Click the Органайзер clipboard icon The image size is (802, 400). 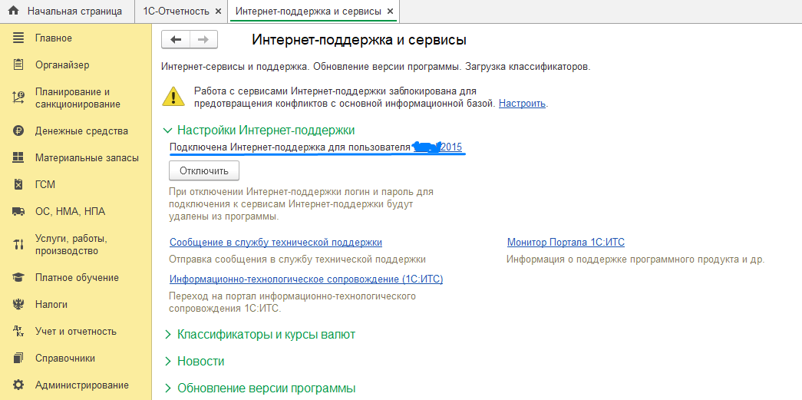pos(18,65)
